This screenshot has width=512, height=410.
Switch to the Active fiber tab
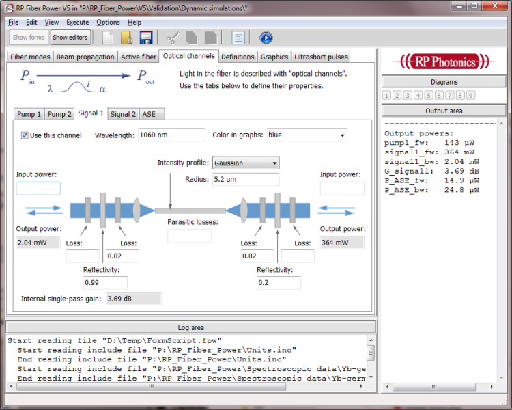point(138,57)
